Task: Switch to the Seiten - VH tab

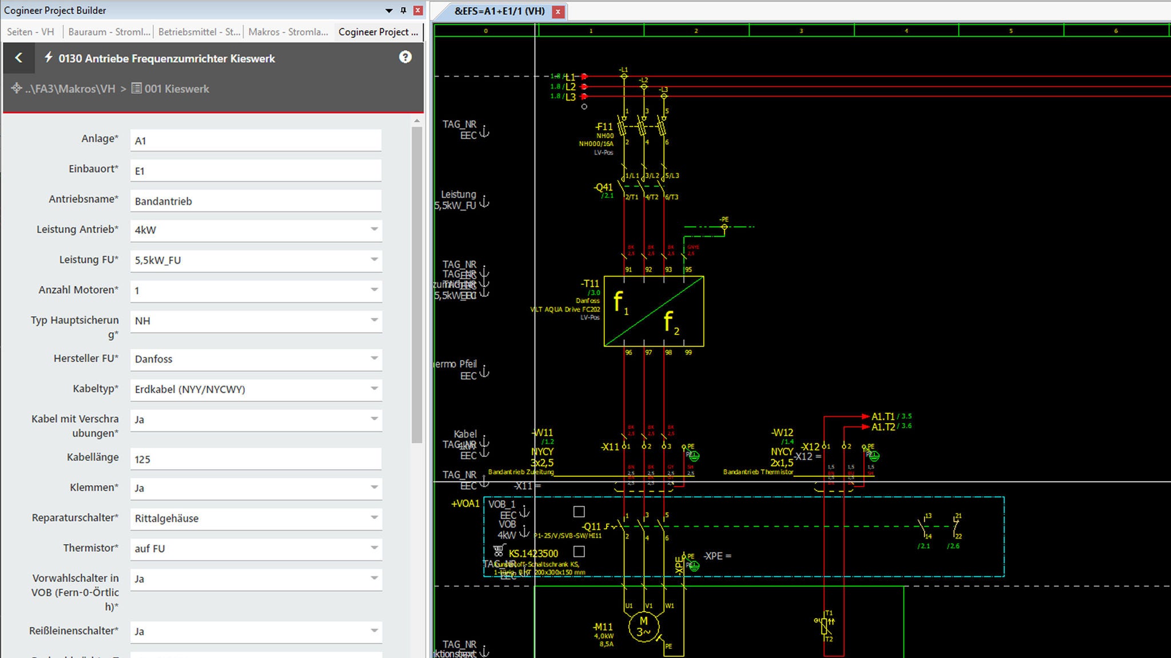Action: point(30,32)
